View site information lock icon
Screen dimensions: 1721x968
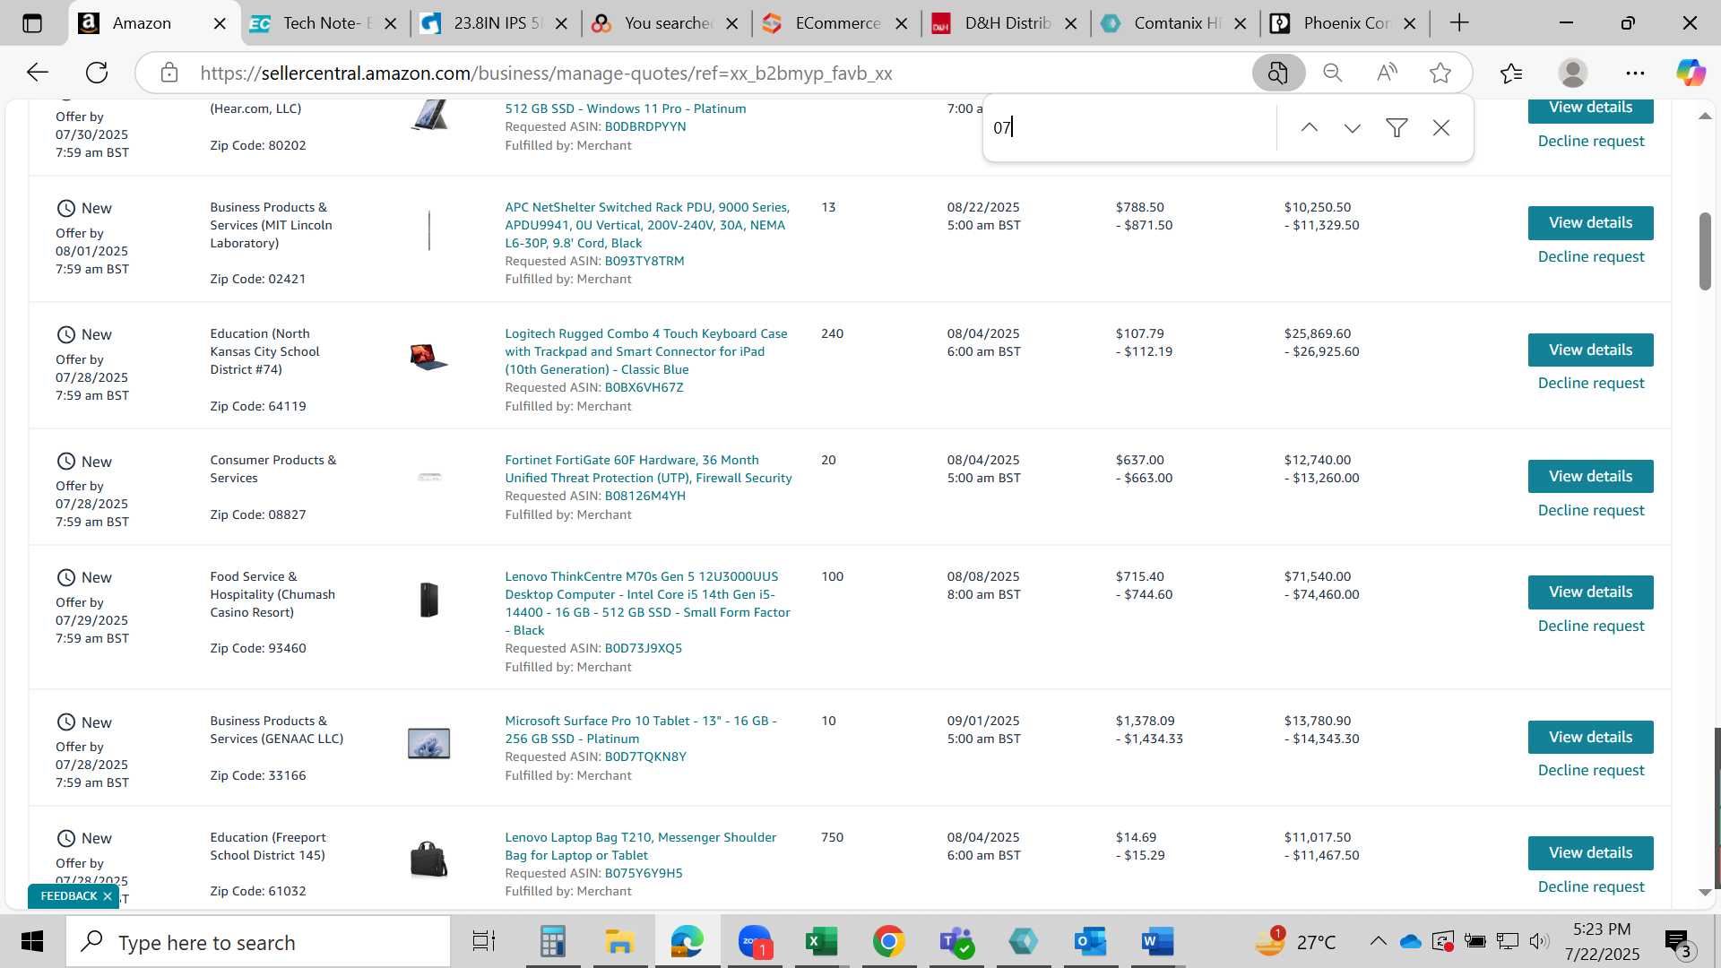coord(169,73)
